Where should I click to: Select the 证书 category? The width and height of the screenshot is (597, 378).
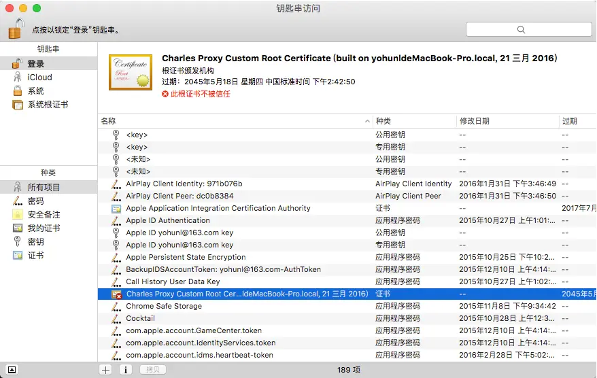pyautogui.click(x=49, y=256)
